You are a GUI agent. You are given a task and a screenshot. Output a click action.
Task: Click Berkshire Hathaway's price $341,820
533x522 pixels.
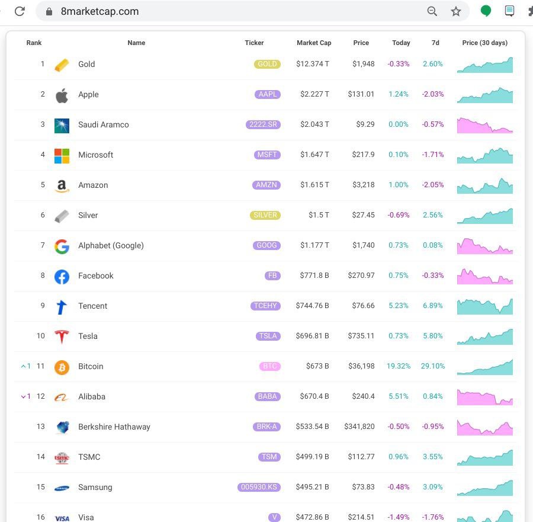[x=359, y=427]
